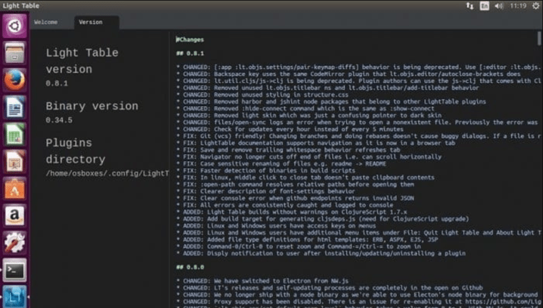Viewport: 543px width, 308px height.
Task: Click the '## 0.8.1' heading
Action: click(x=190, y=54)
